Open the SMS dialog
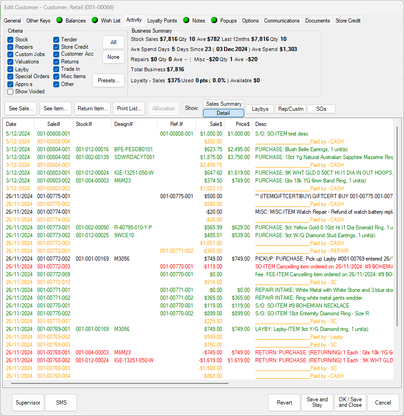This screenshot has height=416, width=404. click(x=61, y=403)
